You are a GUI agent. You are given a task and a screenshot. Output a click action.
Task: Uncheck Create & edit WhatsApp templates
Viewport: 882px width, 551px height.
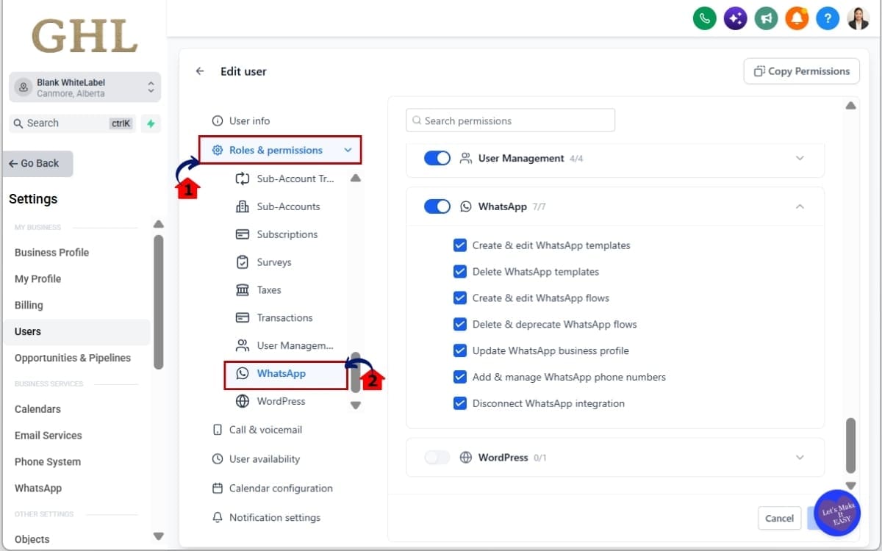click(x=460, y=245)
